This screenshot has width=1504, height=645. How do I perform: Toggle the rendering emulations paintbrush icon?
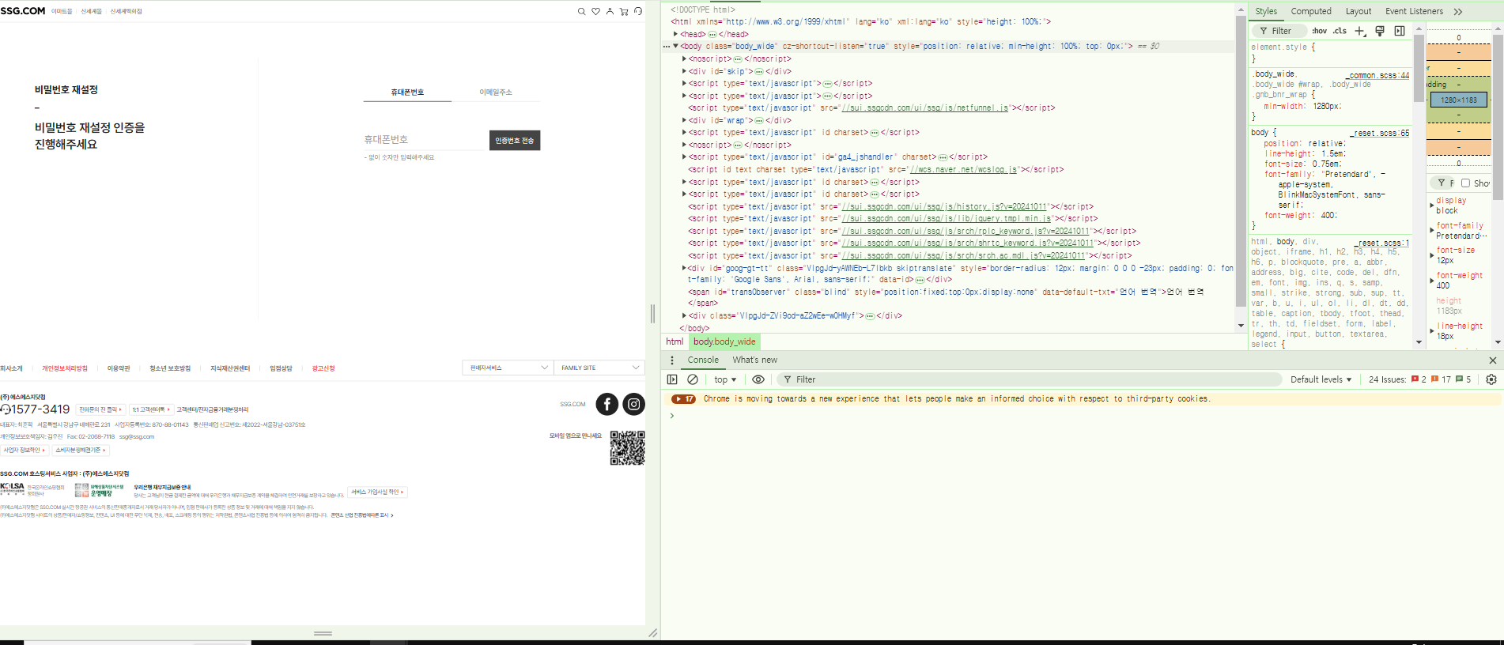(1380, 31)
